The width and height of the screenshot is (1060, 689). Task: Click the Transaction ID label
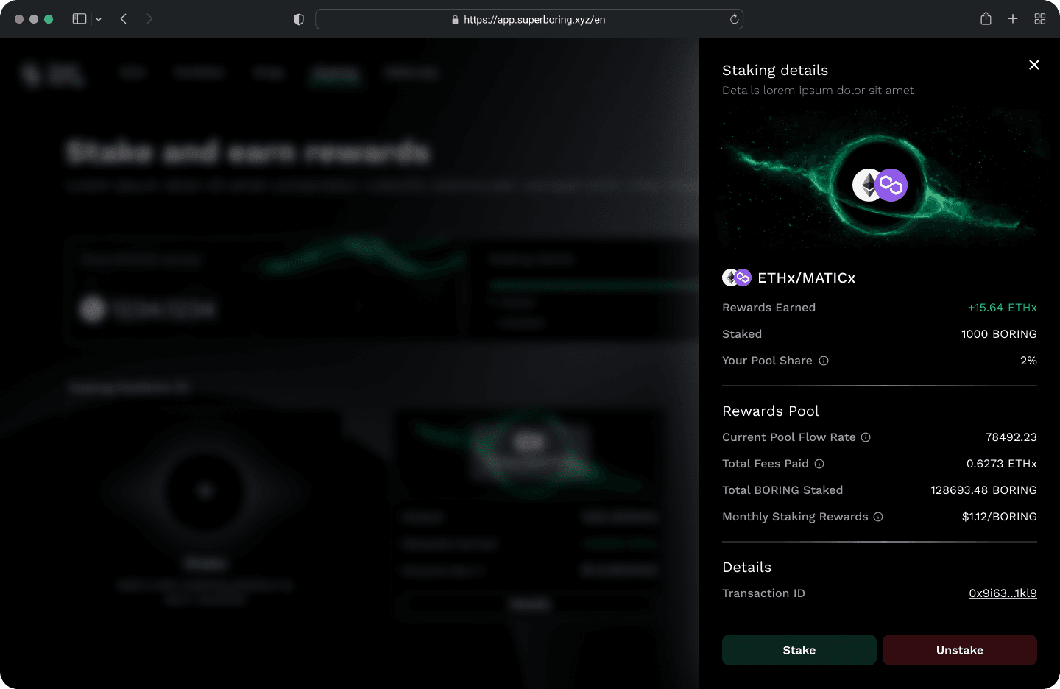[764, 593]
